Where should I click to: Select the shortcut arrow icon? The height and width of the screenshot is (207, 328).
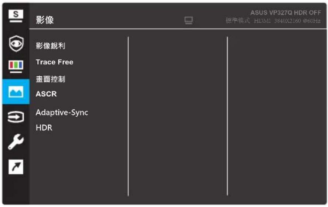coord(16,167)
